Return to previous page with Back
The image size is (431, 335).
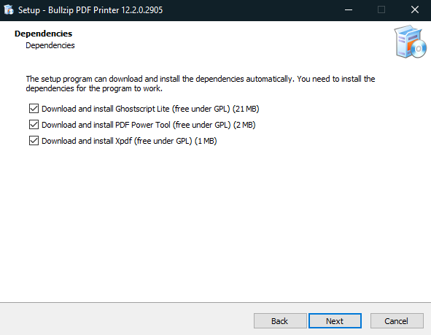coord(280,320)
